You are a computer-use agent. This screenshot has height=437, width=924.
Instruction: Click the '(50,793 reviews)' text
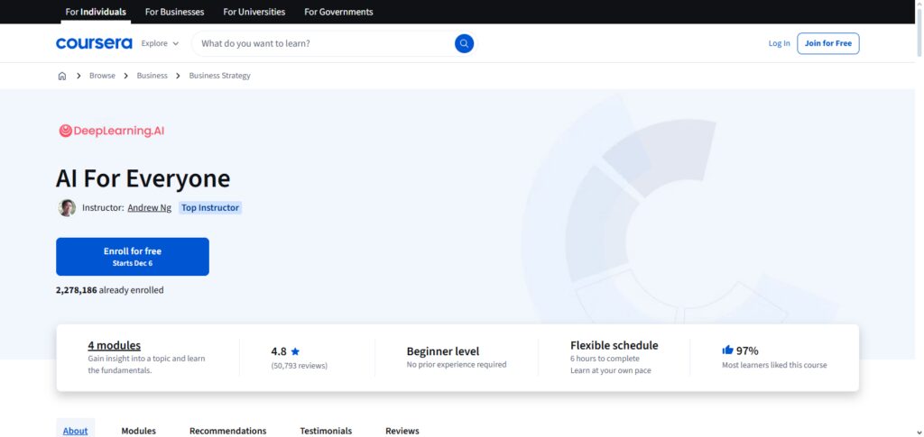point(300,366)
